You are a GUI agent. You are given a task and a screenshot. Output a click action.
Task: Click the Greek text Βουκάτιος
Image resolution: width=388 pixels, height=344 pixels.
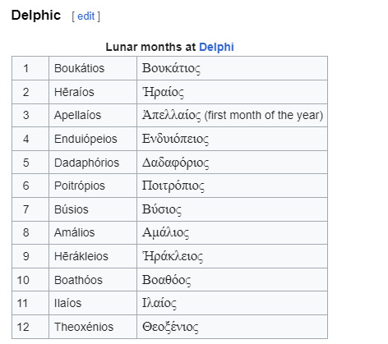(171, 68)
